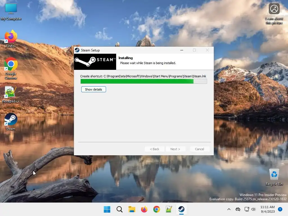Click the disabled Next button

[x=175, y=149]
